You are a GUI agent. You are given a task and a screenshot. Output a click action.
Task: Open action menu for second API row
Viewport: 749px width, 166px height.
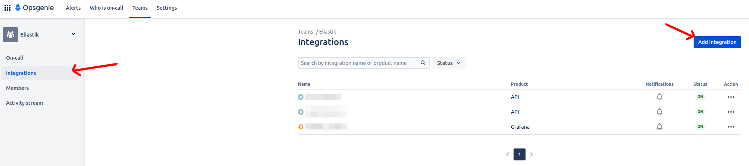[731, 112]
